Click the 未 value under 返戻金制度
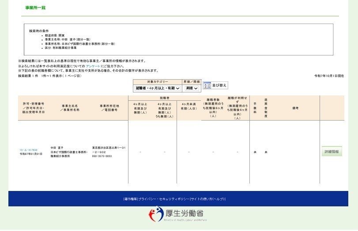Screen dimensions: 358x231 click(266, 152)
